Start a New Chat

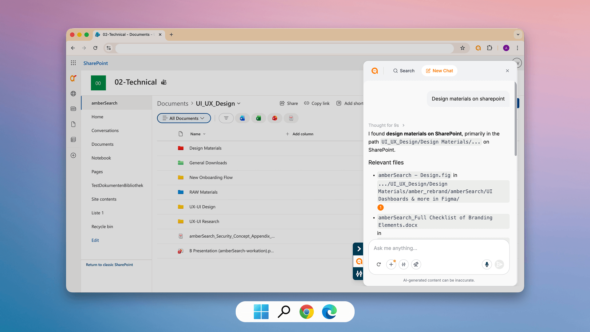[x=439, y=71]
